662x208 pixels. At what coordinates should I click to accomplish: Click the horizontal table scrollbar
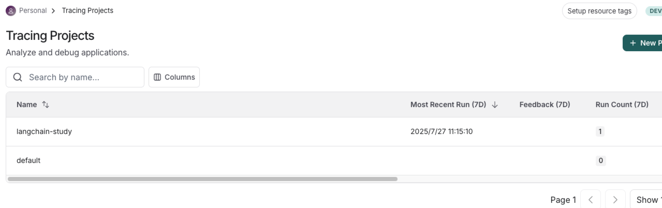click(202, 179)
